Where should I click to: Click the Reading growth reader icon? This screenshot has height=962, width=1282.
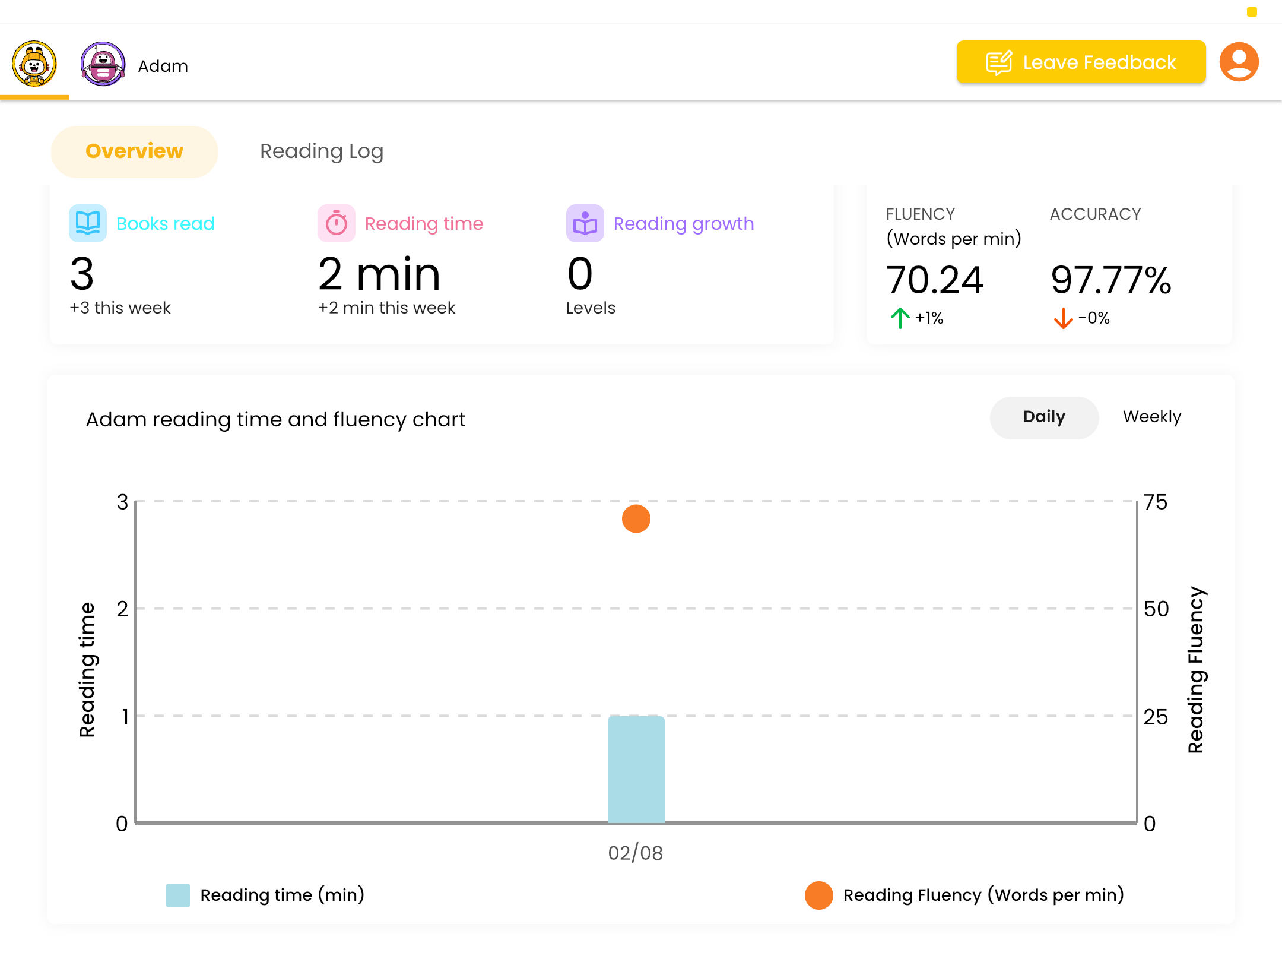(585, 223)
